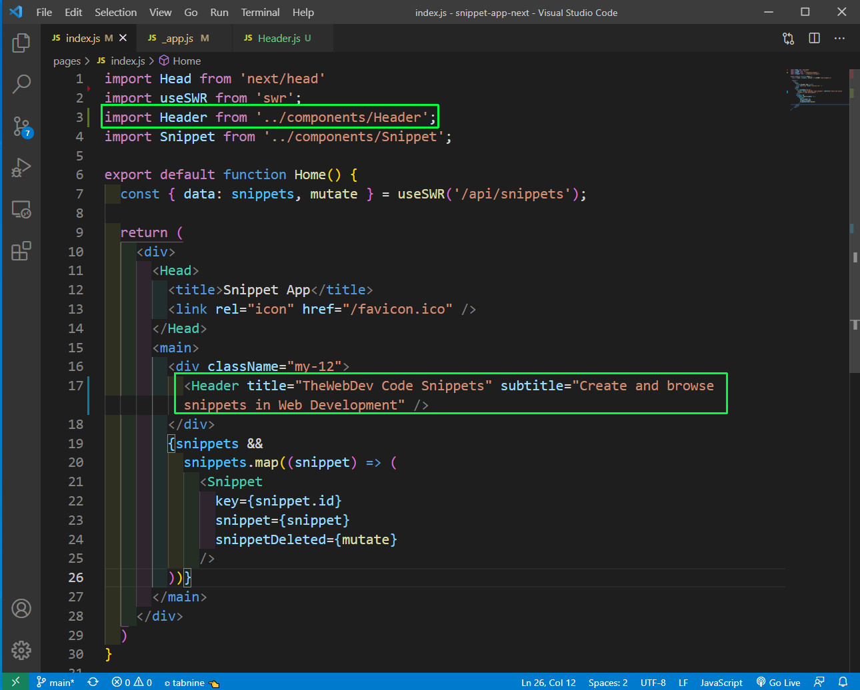The width and height of the screenshot is (860, 690).
Task: Open the Explorer view in activity bar
Action: tap(21, 43)
